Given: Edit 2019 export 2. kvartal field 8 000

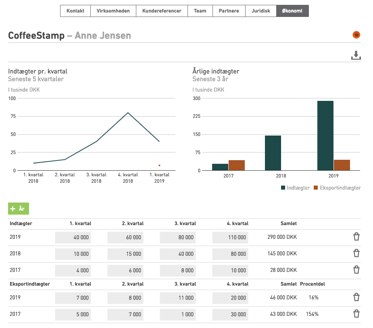Looking at the screenshot, I should point(125,298).
